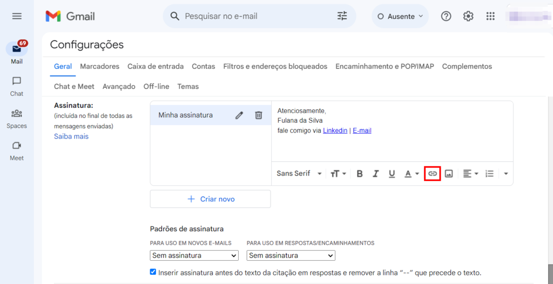Click the Configurações title
Image resolution: width=553 pixels, height=284 pixels.
pyautogui.click(x=87, y=45)
